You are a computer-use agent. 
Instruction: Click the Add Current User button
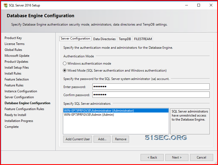point(78,139)
